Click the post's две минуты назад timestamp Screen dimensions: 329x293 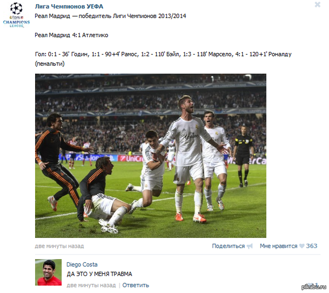[x=59, y=246]
